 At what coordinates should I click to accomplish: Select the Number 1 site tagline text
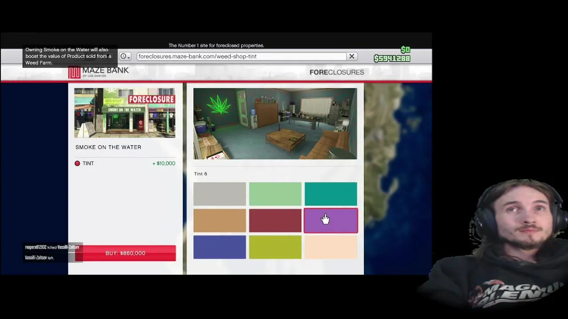pyautogui.click(x=216, y=45)
